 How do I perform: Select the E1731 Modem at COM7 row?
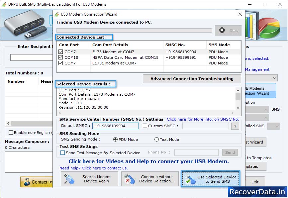[x=149, y=63]
